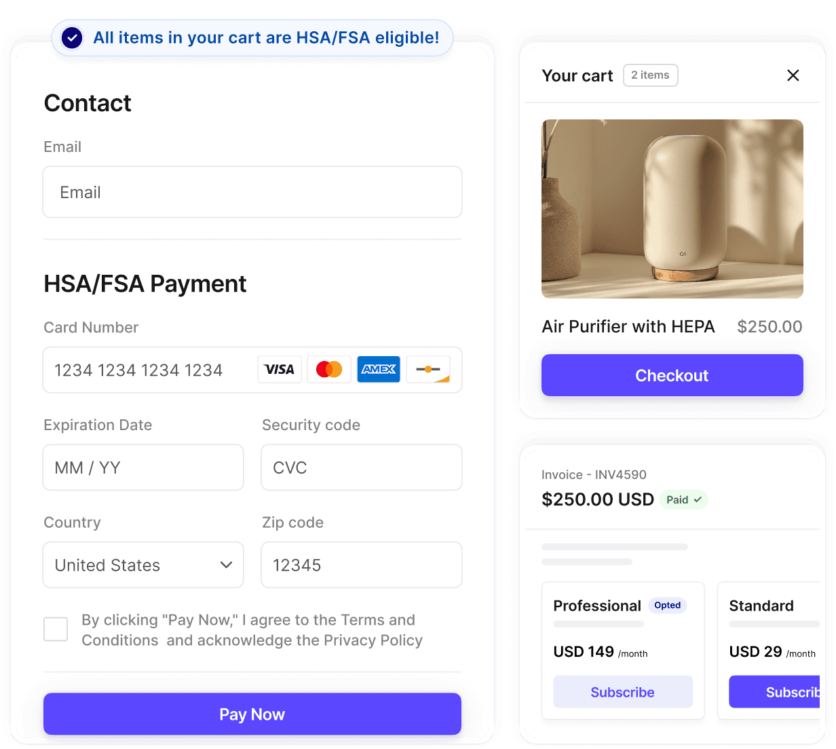Click the Pay Now button

(252, 714)
